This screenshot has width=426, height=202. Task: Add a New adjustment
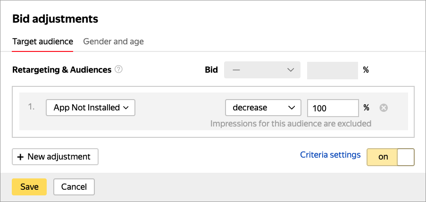(x=55, y=157)
